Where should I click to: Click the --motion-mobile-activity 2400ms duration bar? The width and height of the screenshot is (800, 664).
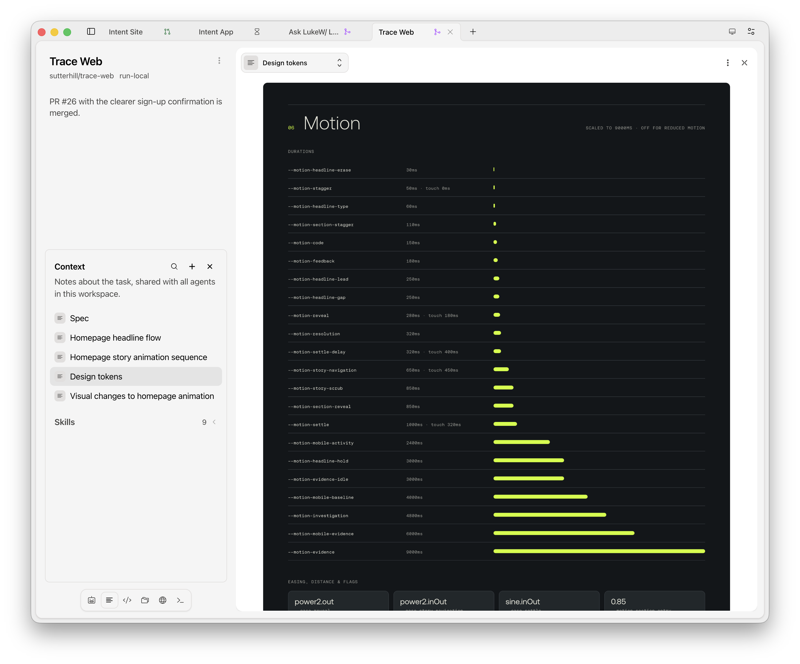point(522,442)
